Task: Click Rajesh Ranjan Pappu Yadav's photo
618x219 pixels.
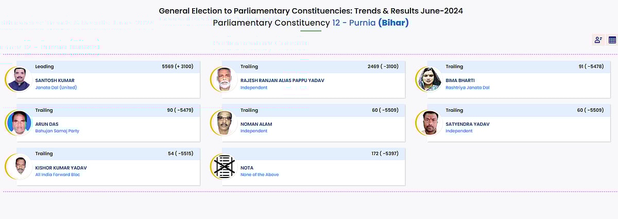Action: click(224, 79)
